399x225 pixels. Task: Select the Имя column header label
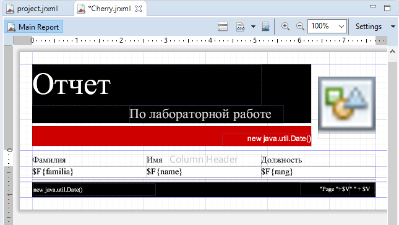point(204,160)
